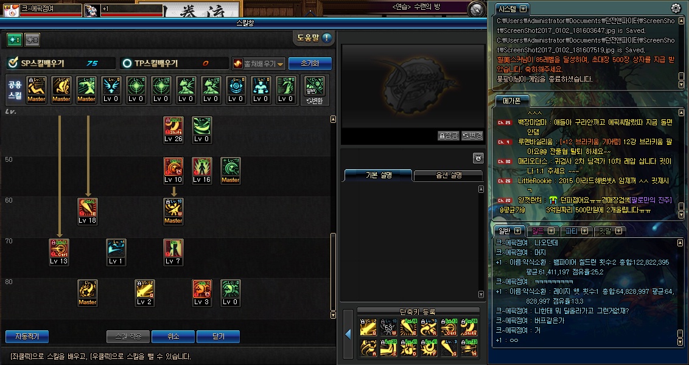Click the 초기화 reset button
This screenshot has height=365, width=689.
point(310,63)
